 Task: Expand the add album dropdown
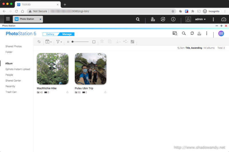click(x=48, y=42)
